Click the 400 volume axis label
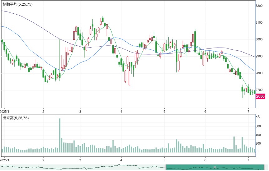The width and height of the screenshot is (269, 171). click(258, 135)
